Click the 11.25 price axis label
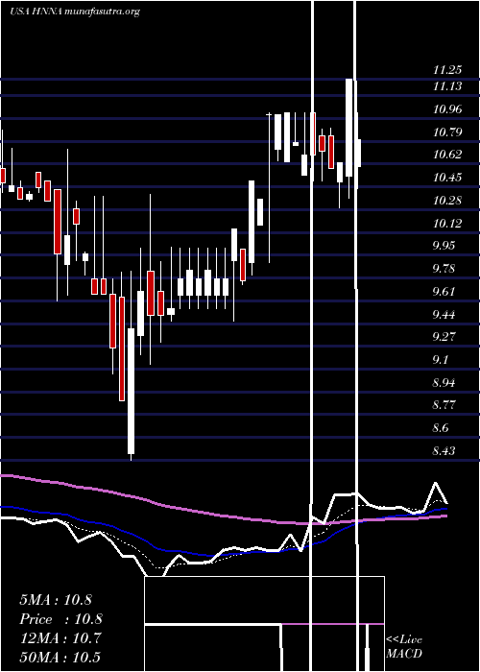The width and height of the screenshot is (480, 672). tap(447, 70)
